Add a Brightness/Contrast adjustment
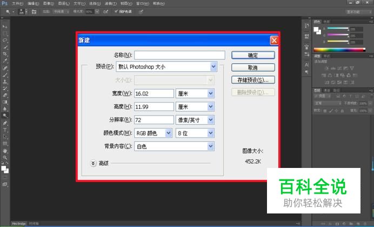374x227 pixels. click(x=326, y=68)
